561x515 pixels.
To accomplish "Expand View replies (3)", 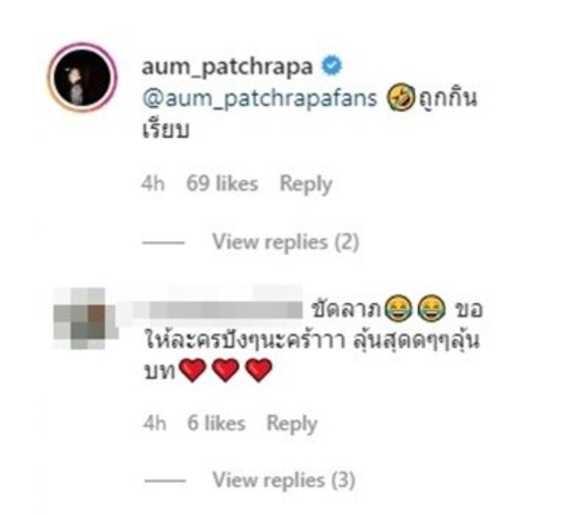I will coord(284,480).
